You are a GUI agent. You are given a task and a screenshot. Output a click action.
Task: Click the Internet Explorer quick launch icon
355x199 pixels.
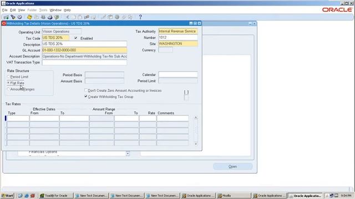27,196
